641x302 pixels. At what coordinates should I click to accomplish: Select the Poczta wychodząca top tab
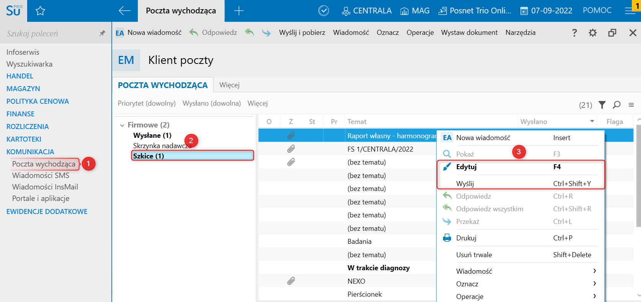coord(181,11)
